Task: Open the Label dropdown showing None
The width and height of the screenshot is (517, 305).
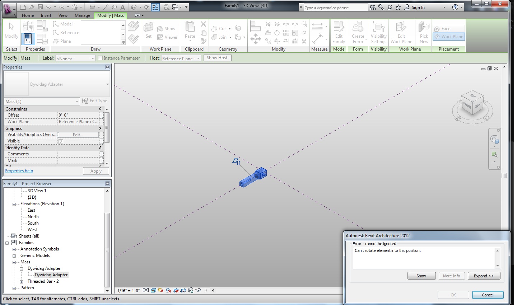Action: [75, 58]
